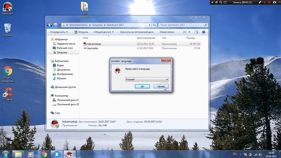
Task: Open the language dropdown showing Русский
Action: pyautogui.click(x=147, y=79)
